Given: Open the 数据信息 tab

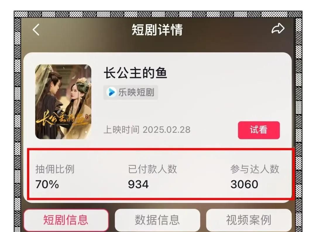Looking at the screenshot, I should [x=157, y=220].
